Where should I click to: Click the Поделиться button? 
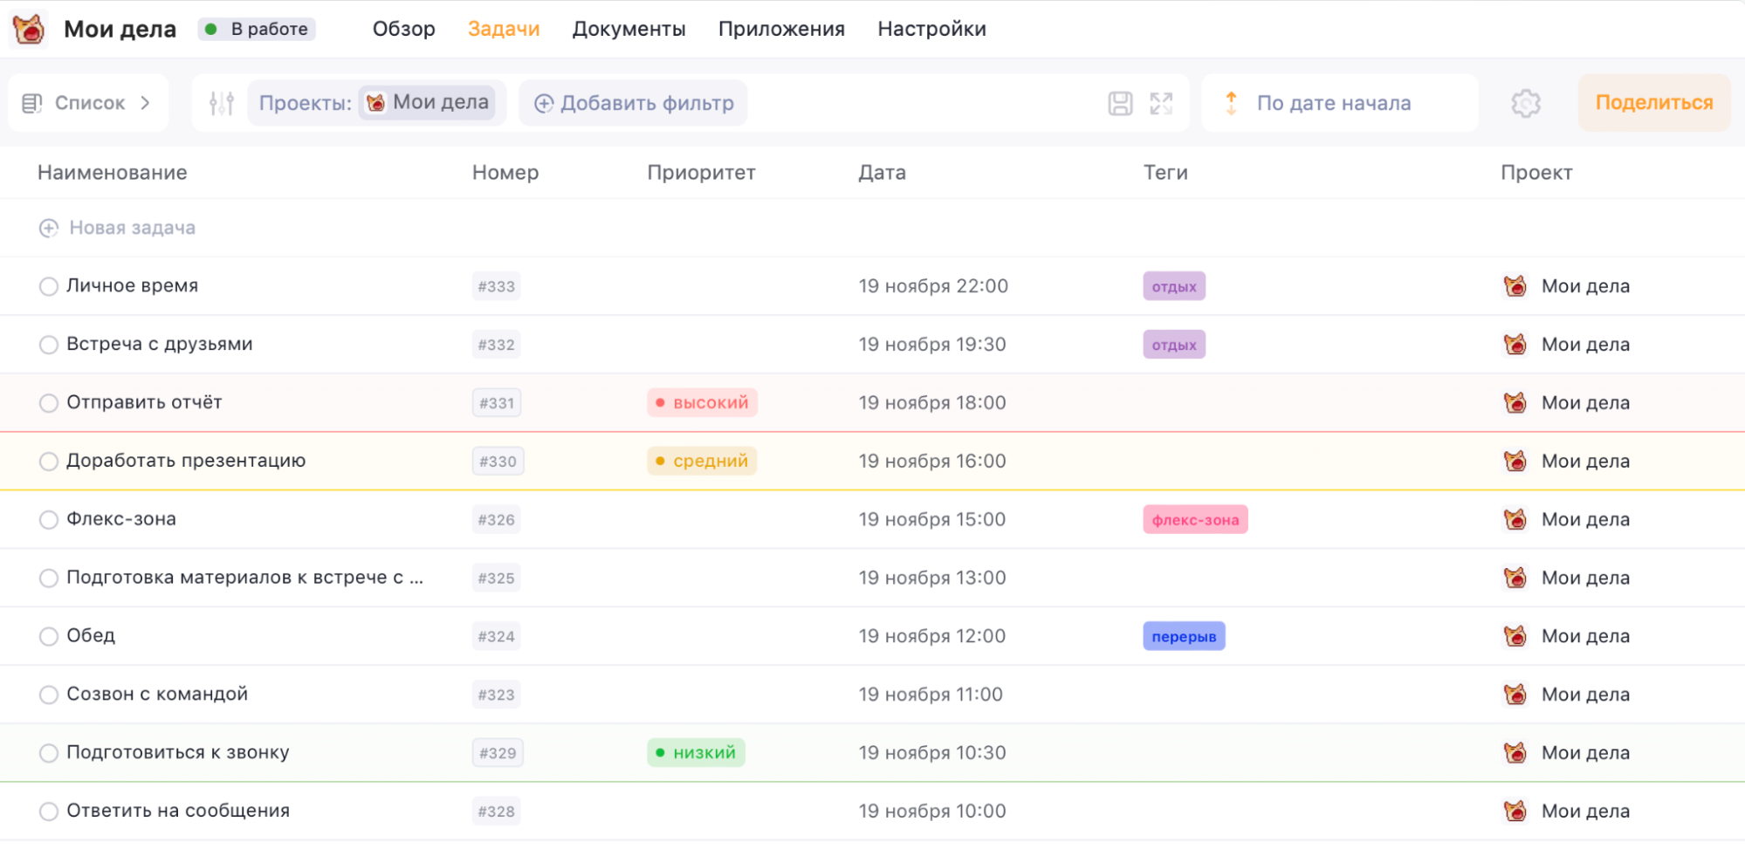pyautogui.click(x=1653, y=103)
